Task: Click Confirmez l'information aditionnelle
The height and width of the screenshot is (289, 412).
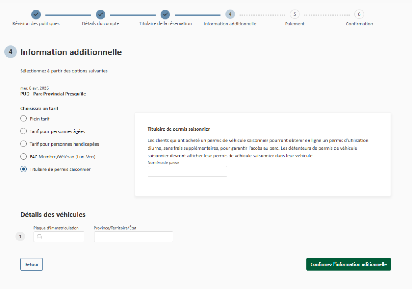Action: point(348,264)
